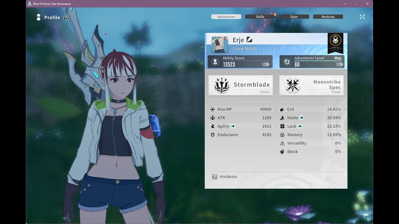The width and height of the screenshot is (399, 224).
Task: Click the Agility value 1612
Action: [267, 126]
